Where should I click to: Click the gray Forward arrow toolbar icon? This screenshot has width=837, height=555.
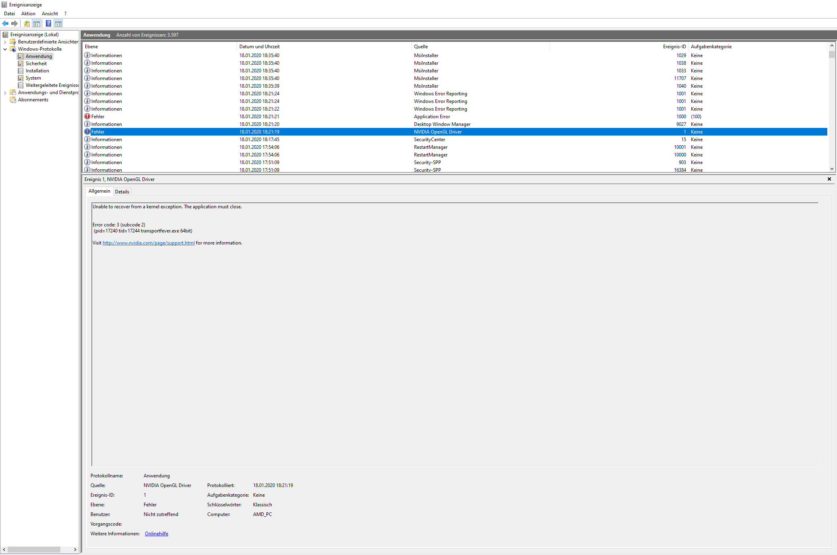tap(14, 23)
